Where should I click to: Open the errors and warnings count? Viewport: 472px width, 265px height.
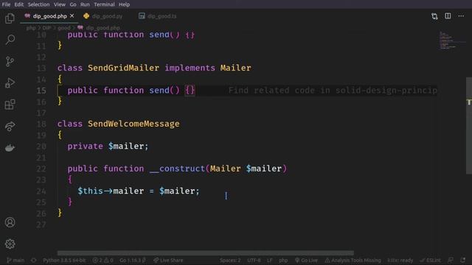coord(103,260)
